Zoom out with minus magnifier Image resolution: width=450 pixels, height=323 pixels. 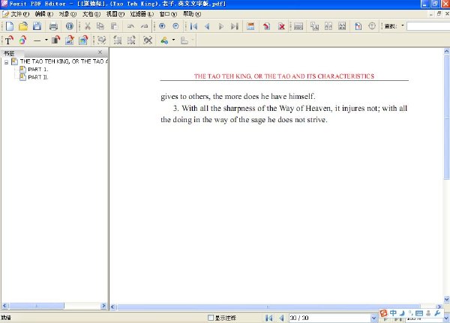(x=175, y=26)
